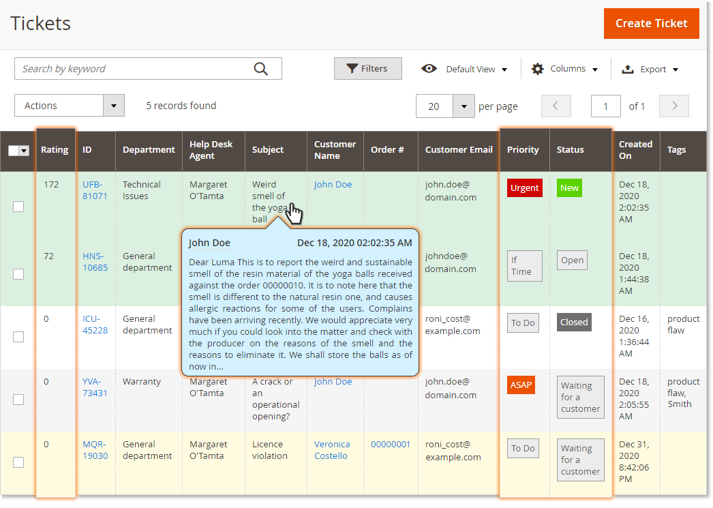Sort by Priority column header
Image resolution: width=713 pixels, height=508 pixels.
[x=524, y=150]
